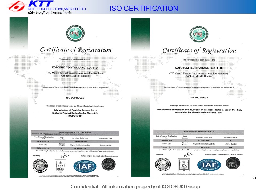Click 'Certificate of Registration' heading on left certificate
Screen dimensions: 256x192
(76, 50)
